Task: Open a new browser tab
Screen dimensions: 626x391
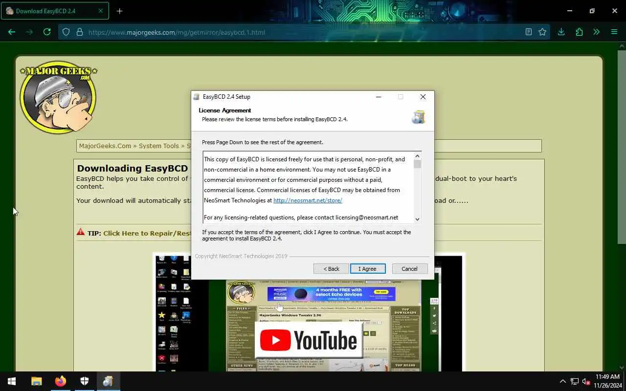Action: pyautogui.click(x=120, y=11)
